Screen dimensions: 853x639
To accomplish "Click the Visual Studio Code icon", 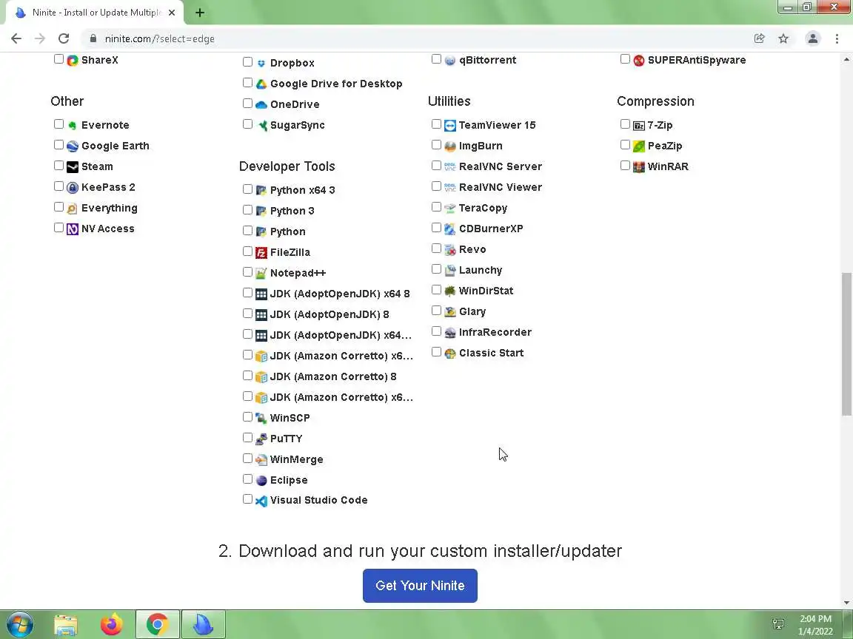I will pos(261,501).
